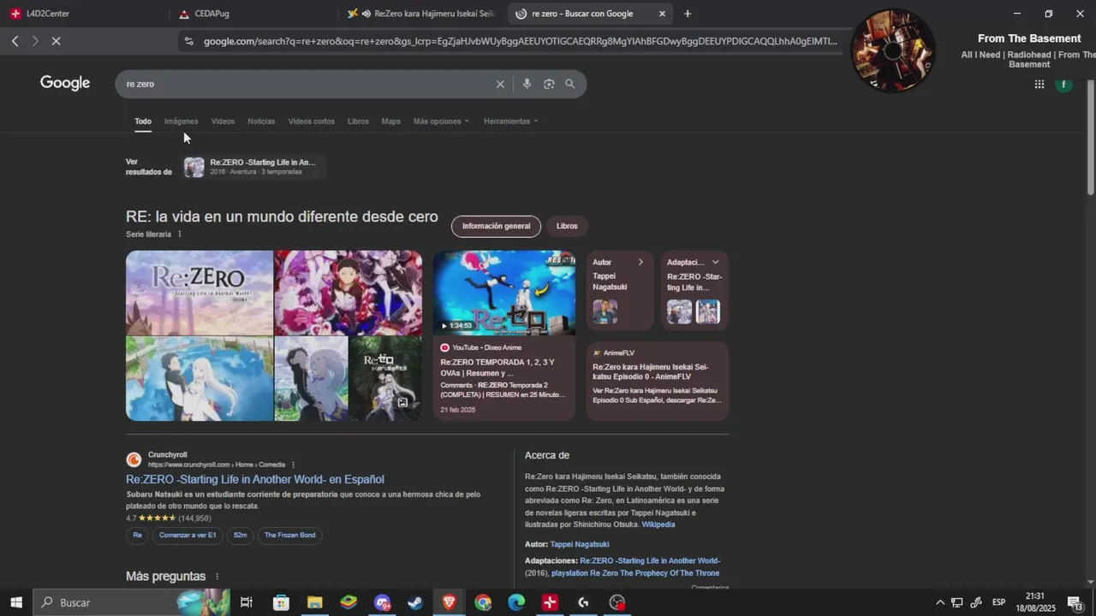Open 'playstation Re Zero The Prophecy Of The Throne' link
This screenshot has width=1096, height=616.
point(635,573)
